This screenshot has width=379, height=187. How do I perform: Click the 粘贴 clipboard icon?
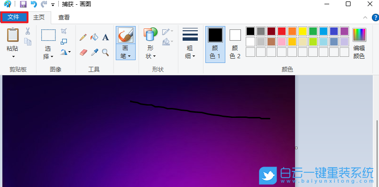[13, 35]
